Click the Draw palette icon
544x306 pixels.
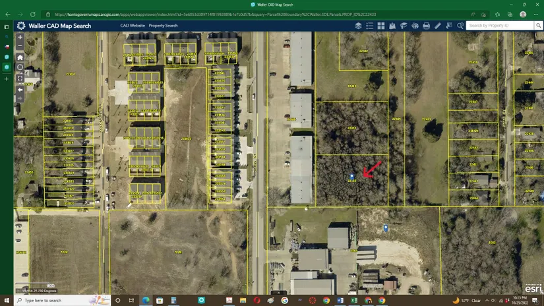415,26
